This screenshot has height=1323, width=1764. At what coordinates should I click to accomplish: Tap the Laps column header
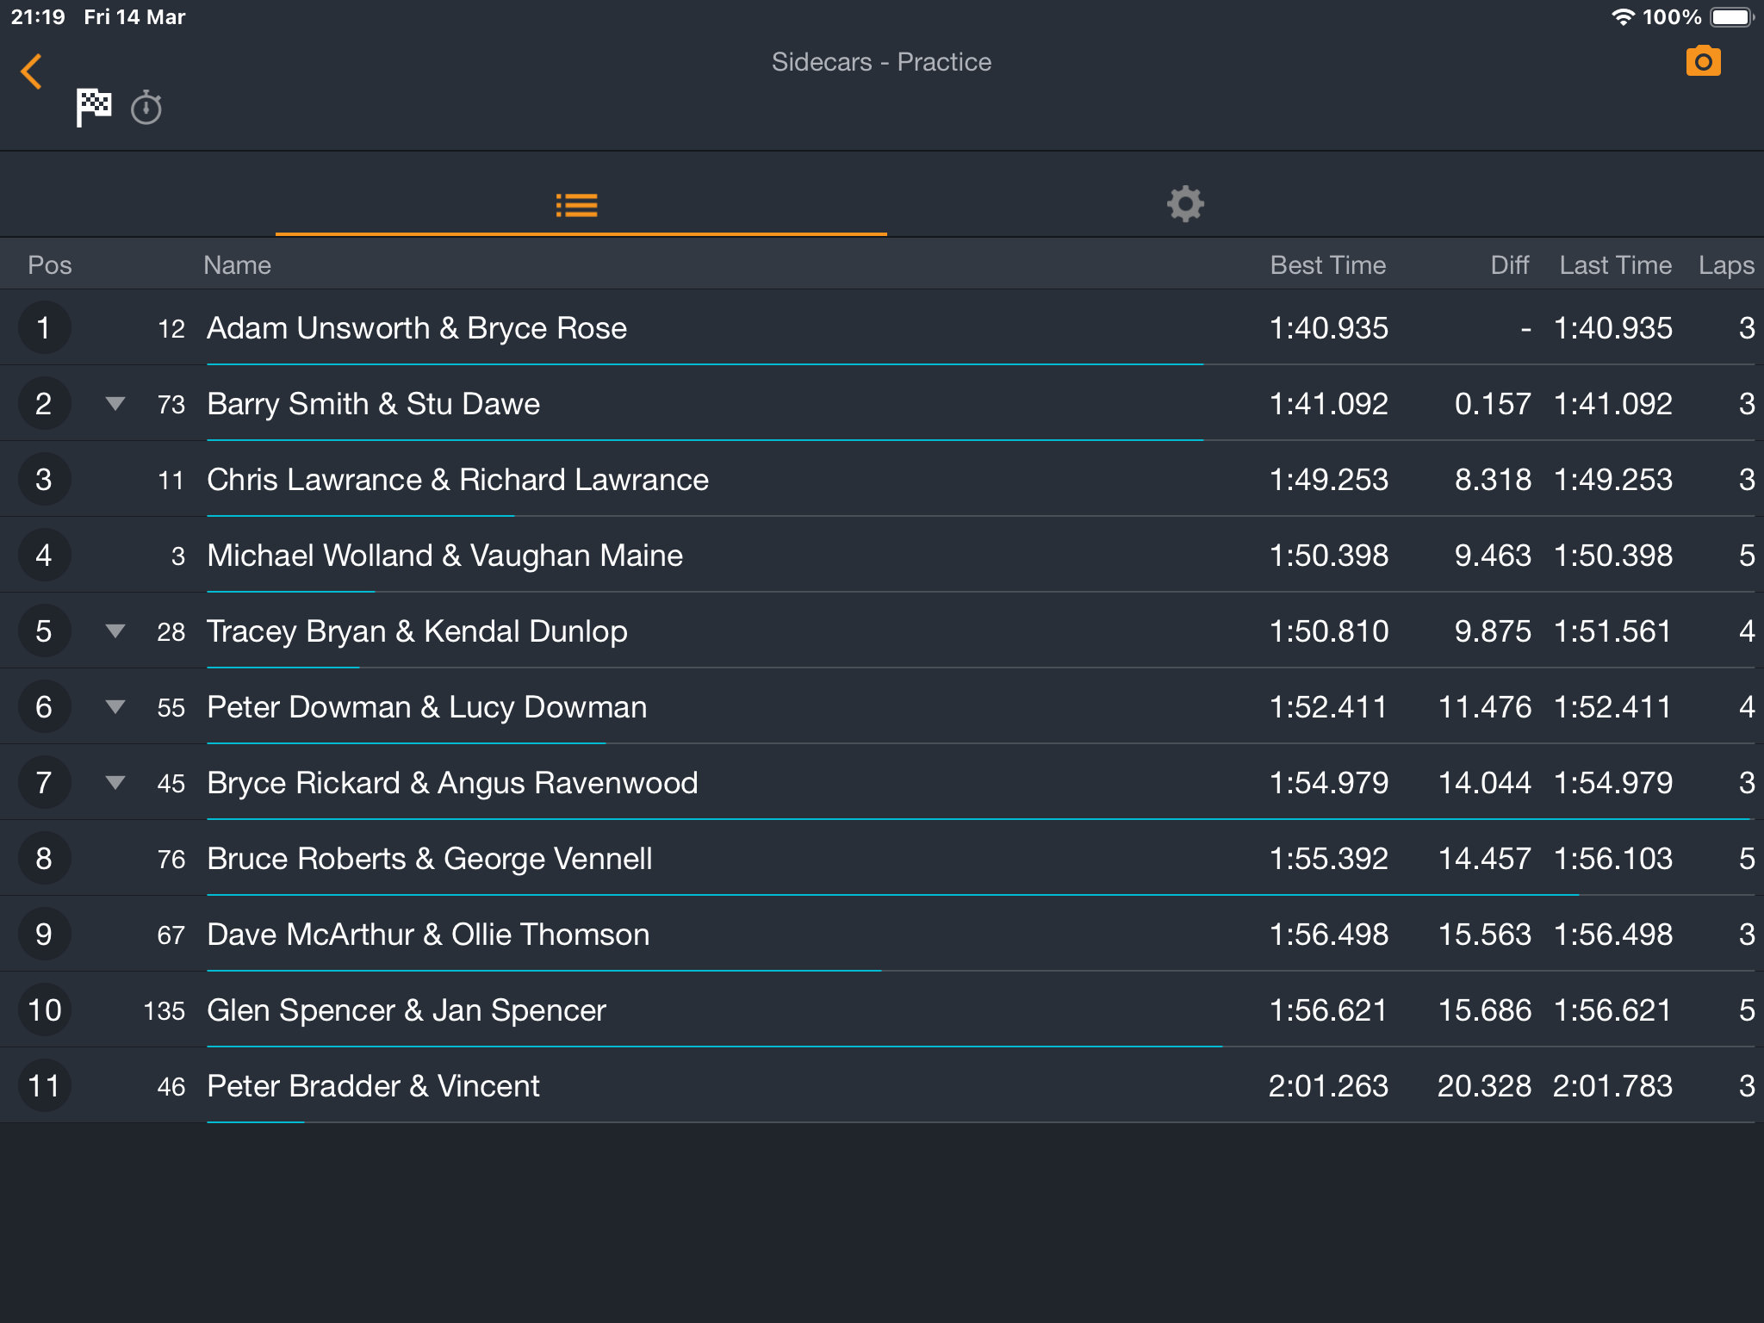point(1726,265)
